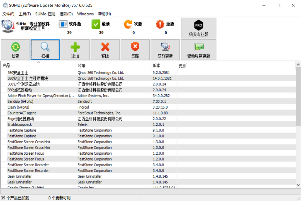Click the SUMo 在线 menu item
The height and width of the screenshot is (201, 301).
coord(45,14)
